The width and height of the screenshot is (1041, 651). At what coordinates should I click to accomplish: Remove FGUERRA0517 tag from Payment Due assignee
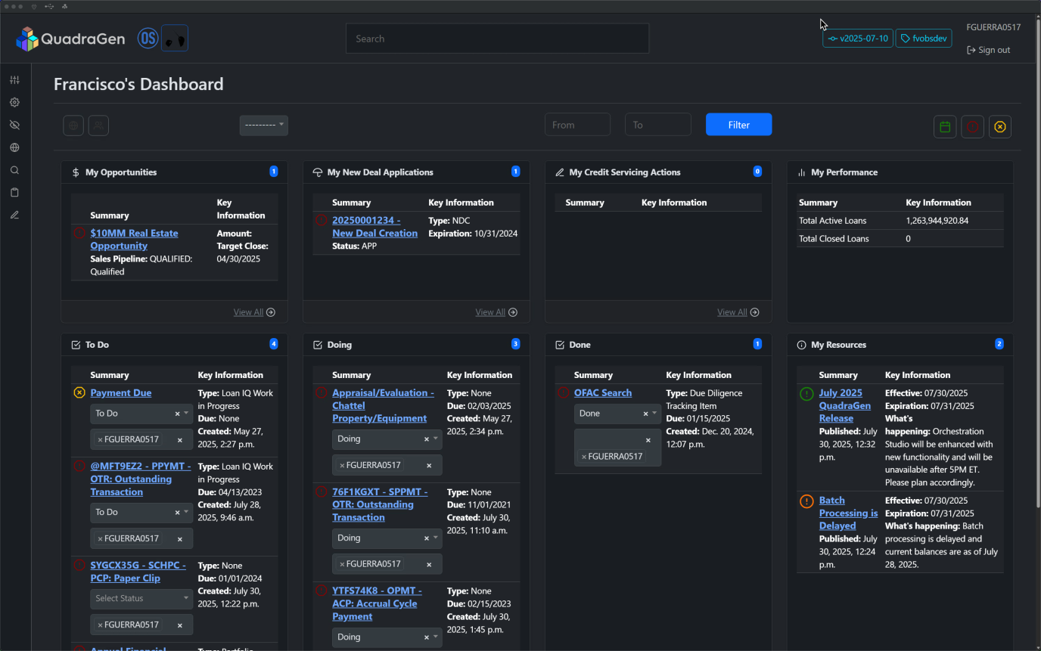coord(100,440)
